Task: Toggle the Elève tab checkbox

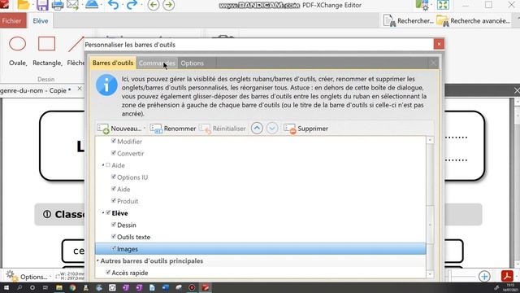Action: pyautogui.click(x=108, y=213)
